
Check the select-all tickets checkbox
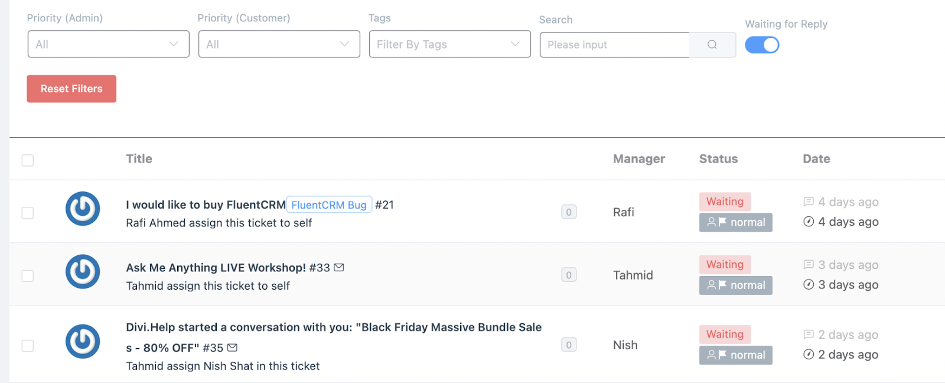point(28,160)
